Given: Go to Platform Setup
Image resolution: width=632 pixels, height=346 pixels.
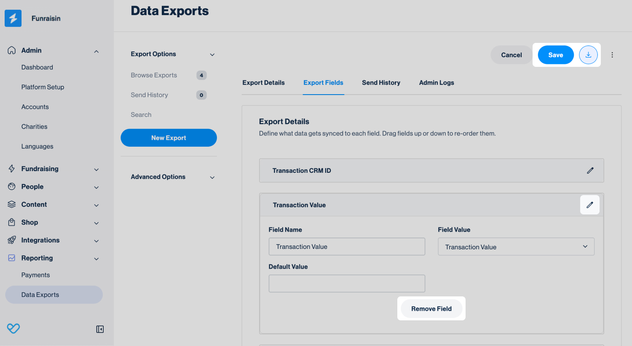Looking at the screenshot, I should [x=43, y=87].
